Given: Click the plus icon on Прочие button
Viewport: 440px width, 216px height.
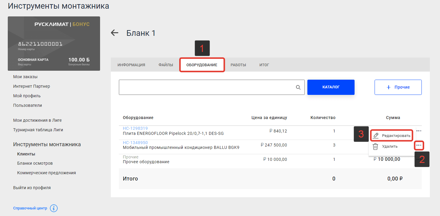Looking at the screenshot, I should pyautogui.click(x=389, y=87).
